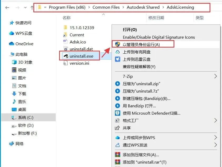Viewport: 222px width, 167px height.
Task: Choose Enable/Disable Digital Signature Icons
Action: pos(159,37)
